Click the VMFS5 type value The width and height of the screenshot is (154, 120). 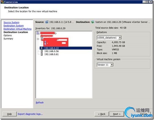115,50
